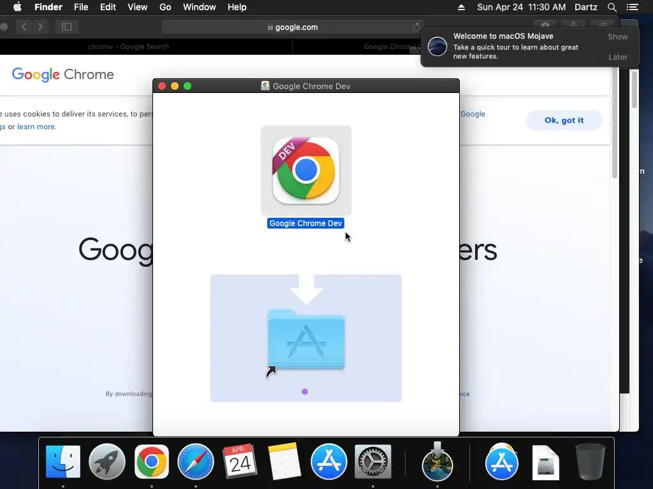Open Launchpad rocket icon in Dock
Viewport: 653px width, 489px height.
[107, 462]
